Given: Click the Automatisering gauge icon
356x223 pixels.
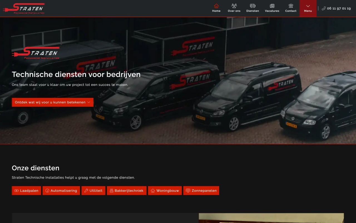Looking at the screenshot, I should tap(47, 191).
